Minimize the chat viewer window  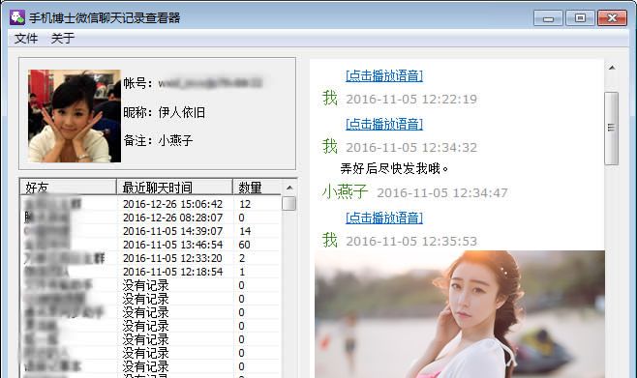coord(548,18)
